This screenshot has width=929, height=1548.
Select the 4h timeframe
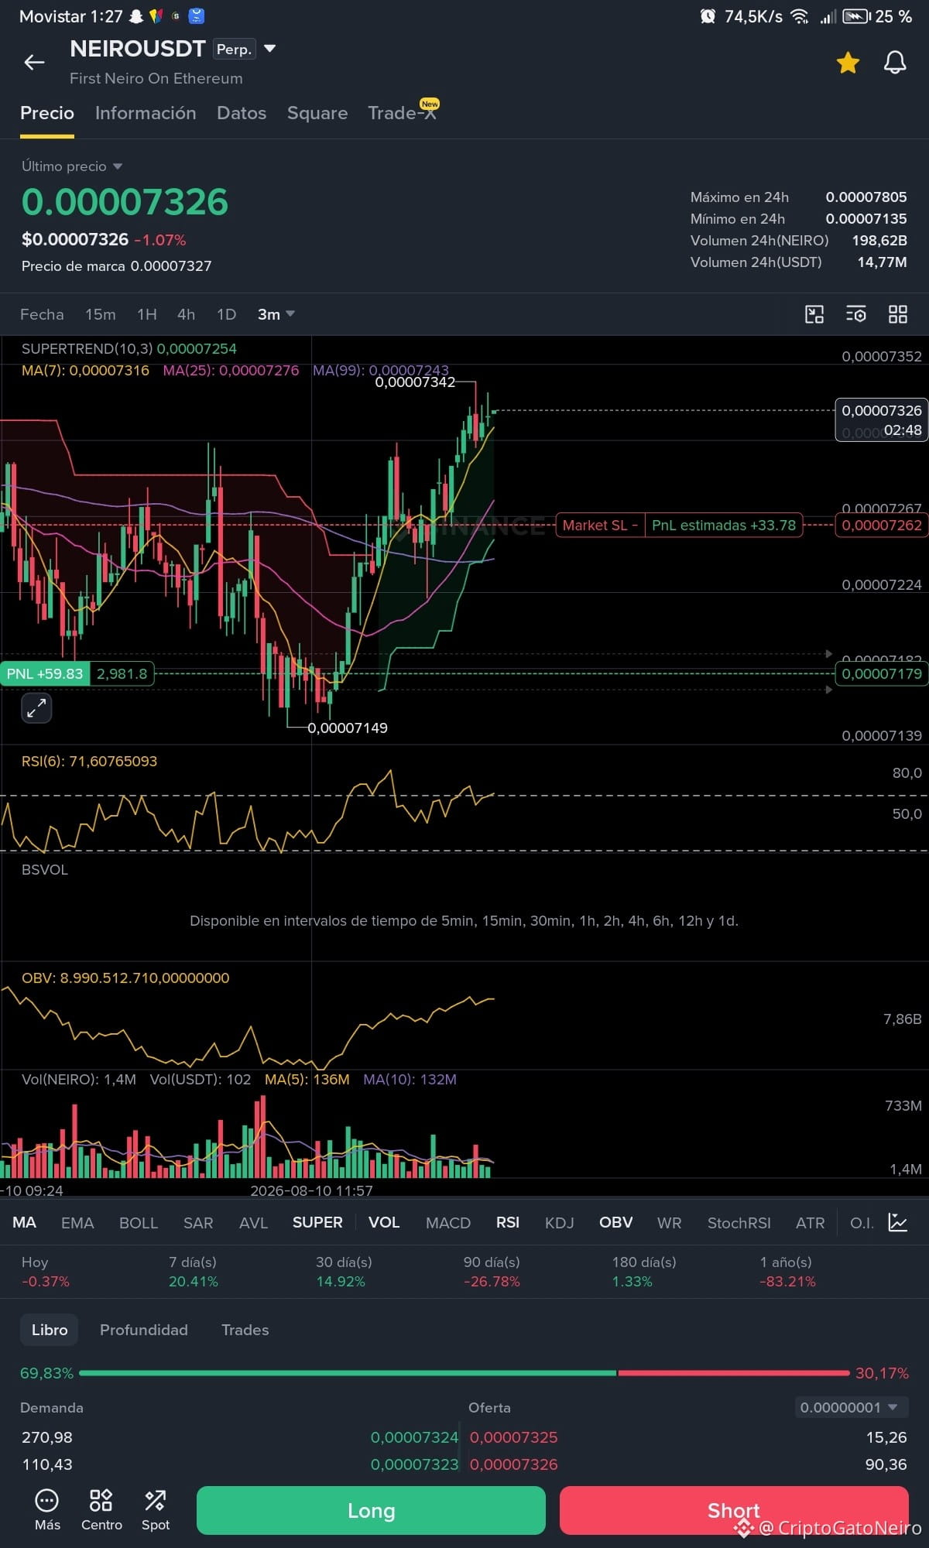tap(186, 314)
